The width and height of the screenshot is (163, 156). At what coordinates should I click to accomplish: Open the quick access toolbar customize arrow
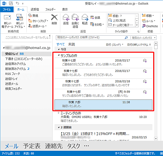pos(23,4)
